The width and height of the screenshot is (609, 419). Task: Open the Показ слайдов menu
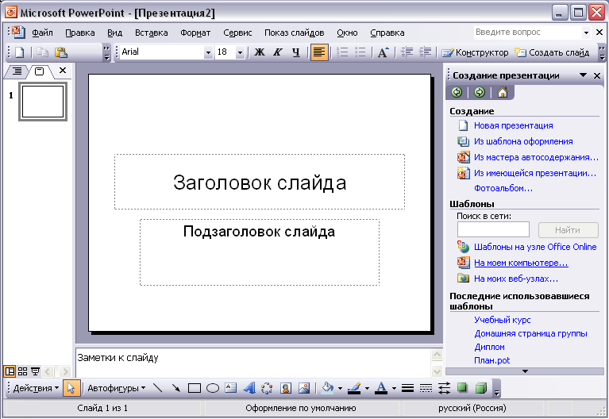pos(295,33)
